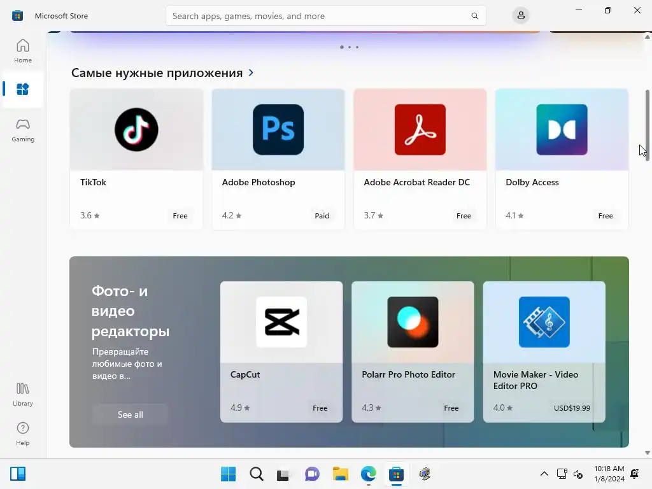Go to Home in the sidebar
Viewport: 652px width, 489px height.
pos(23,51)
